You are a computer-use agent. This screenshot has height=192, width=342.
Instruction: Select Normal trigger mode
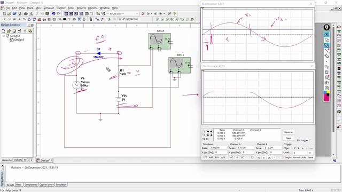[x=296, y=157]
